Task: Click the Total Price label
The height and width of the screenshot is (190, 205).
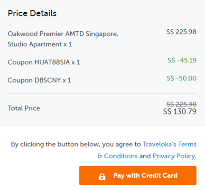Action: [x=24, y=108]
